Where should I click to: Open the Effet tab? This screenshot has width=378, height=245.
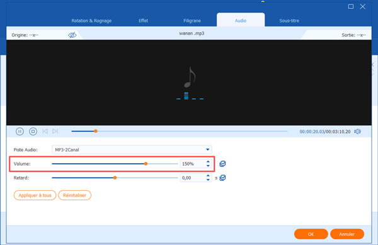[x=143, y=21]
